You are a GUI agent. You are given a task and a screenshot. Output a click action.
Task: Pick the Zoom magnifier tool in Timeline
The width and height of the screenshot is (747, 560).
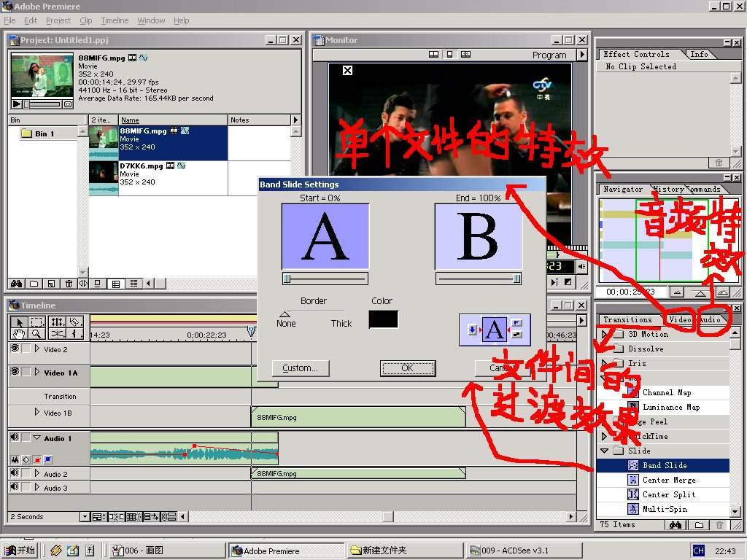click(37, 334)
